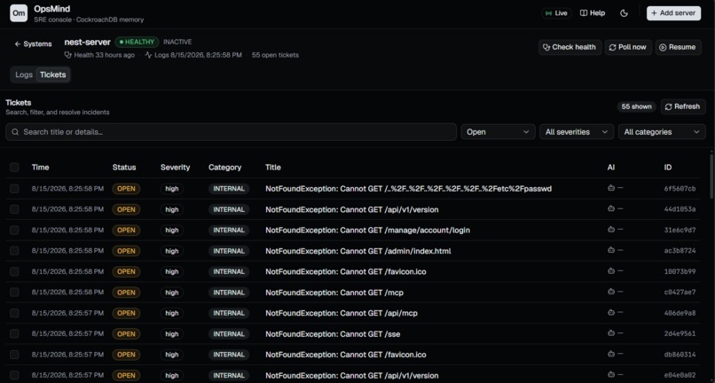
Task: Open the All severities dropdown
Action: tap(577, 132)
